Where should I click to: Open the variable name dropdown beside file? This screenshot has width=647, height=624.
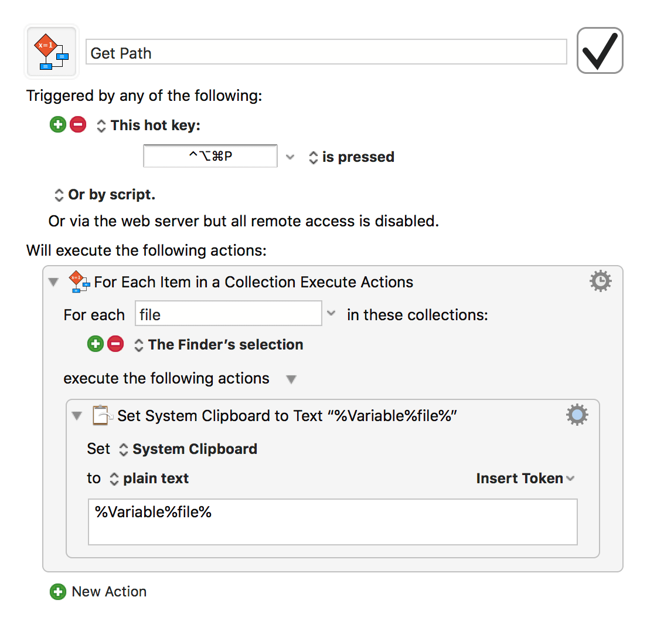331,313
